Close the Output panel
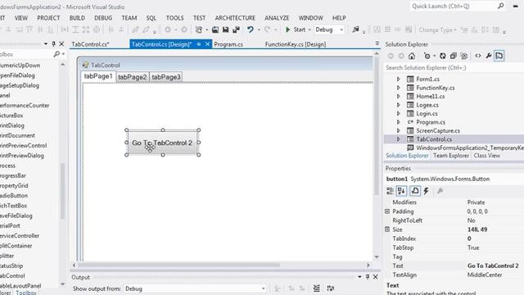This screenshot has width=524, height=295. click(x=376, y=277)
